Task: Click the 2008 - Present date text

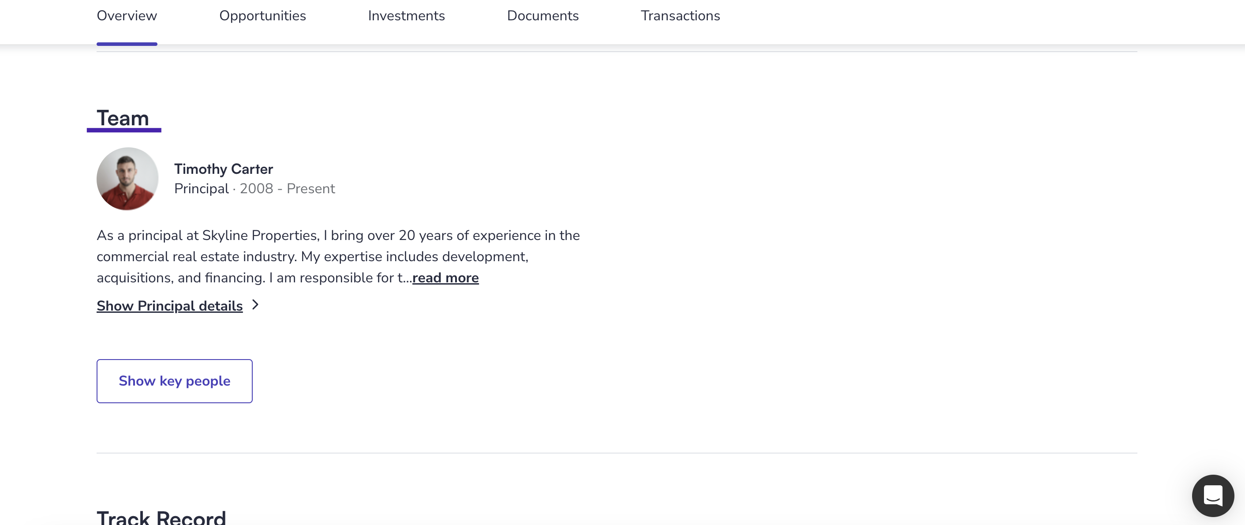Action: click(287, 188)
